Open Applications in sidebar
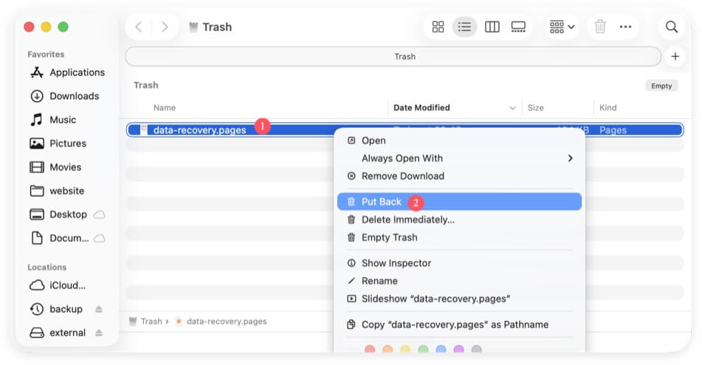 coord(68,72)
